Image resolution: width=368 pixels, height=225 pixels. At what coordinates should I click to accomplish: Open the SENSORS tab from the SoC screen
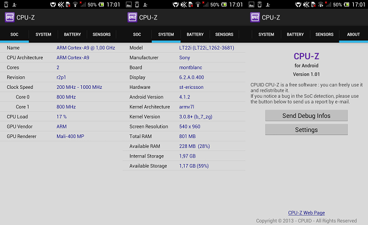coord(101,34)
